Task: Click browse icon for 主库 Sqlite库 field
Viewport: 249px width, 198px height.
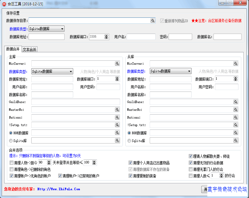Action: pos(117,141)
